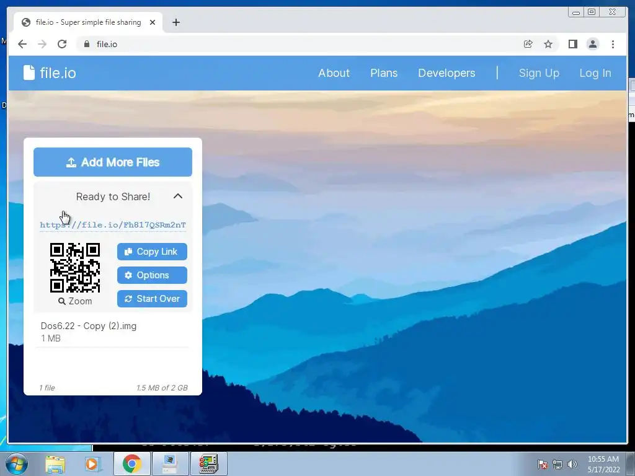The image size is (635, 476).
Task: Click Sign Up in the header
Action: click(x=539, y=73)
